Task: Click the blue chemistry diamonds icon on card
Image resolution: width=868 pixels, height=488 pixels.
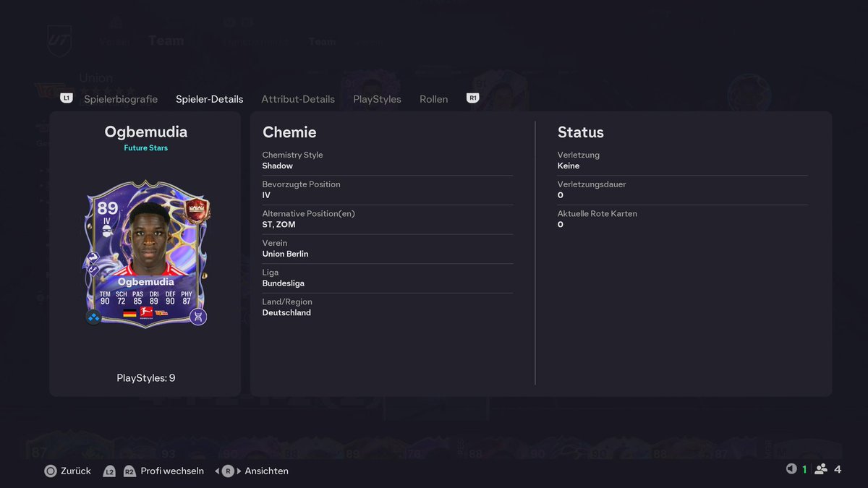Action: [x=93, y=317]
